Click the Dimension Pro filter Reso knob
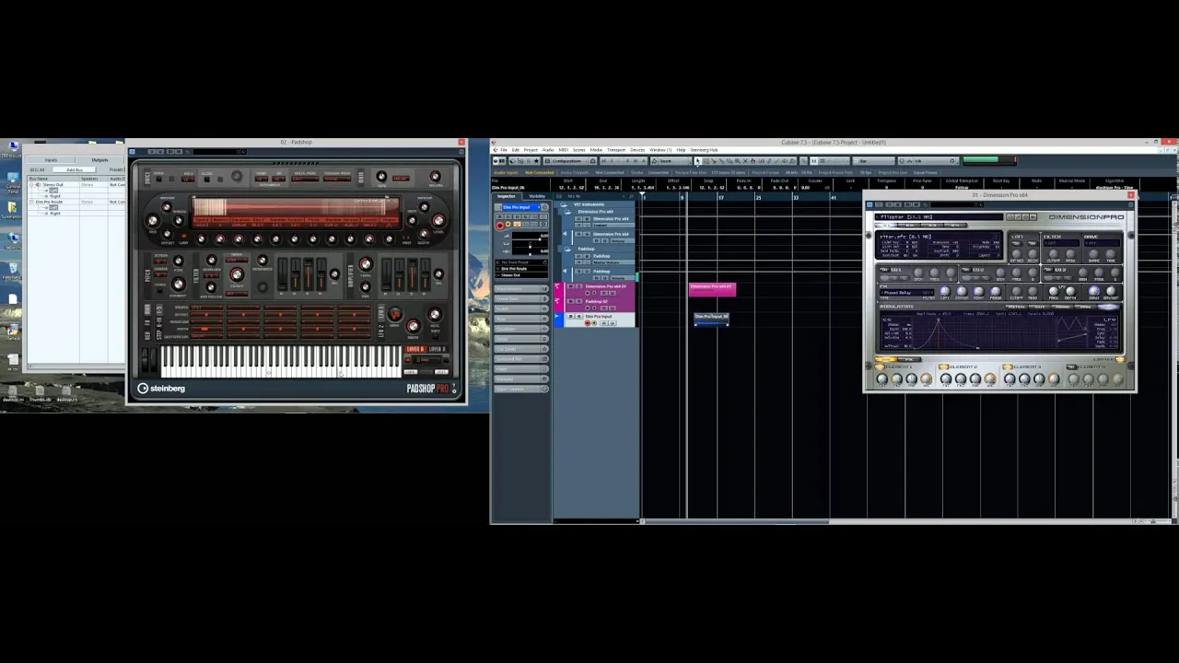 tap(1070, 254)
